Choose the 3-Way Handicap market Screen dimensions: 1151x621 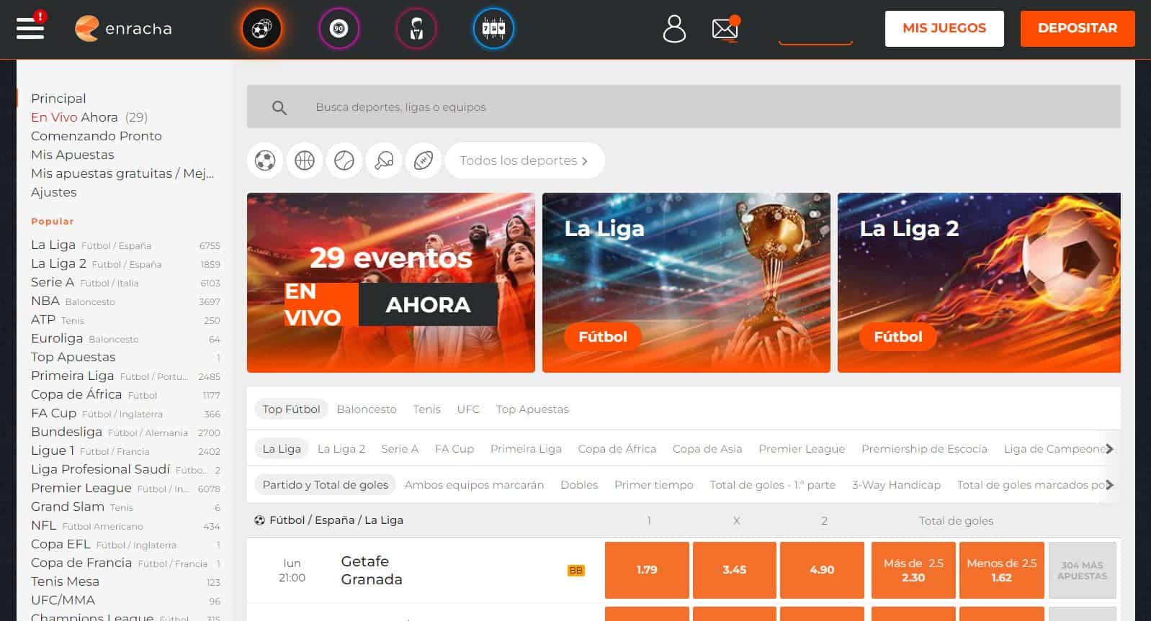[896, 485]
